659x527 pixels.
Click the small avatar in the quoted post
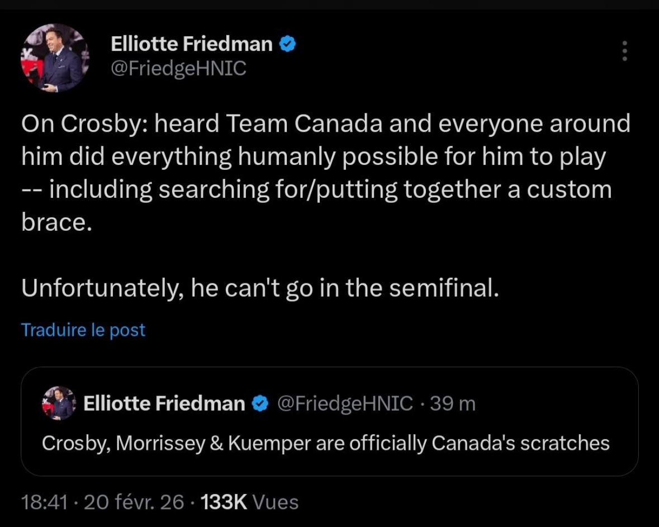click(59, 403)
